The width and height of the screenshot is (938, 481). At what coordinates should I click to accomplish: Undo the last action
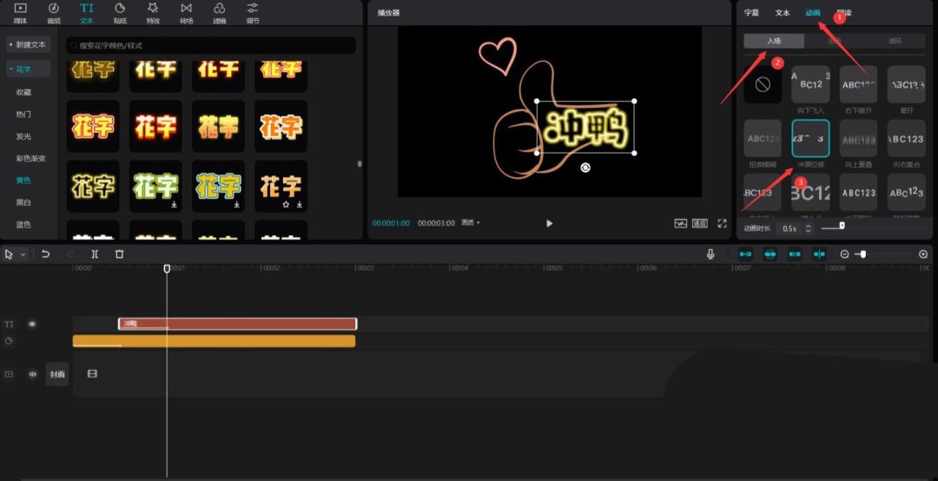tap(45, 254)
